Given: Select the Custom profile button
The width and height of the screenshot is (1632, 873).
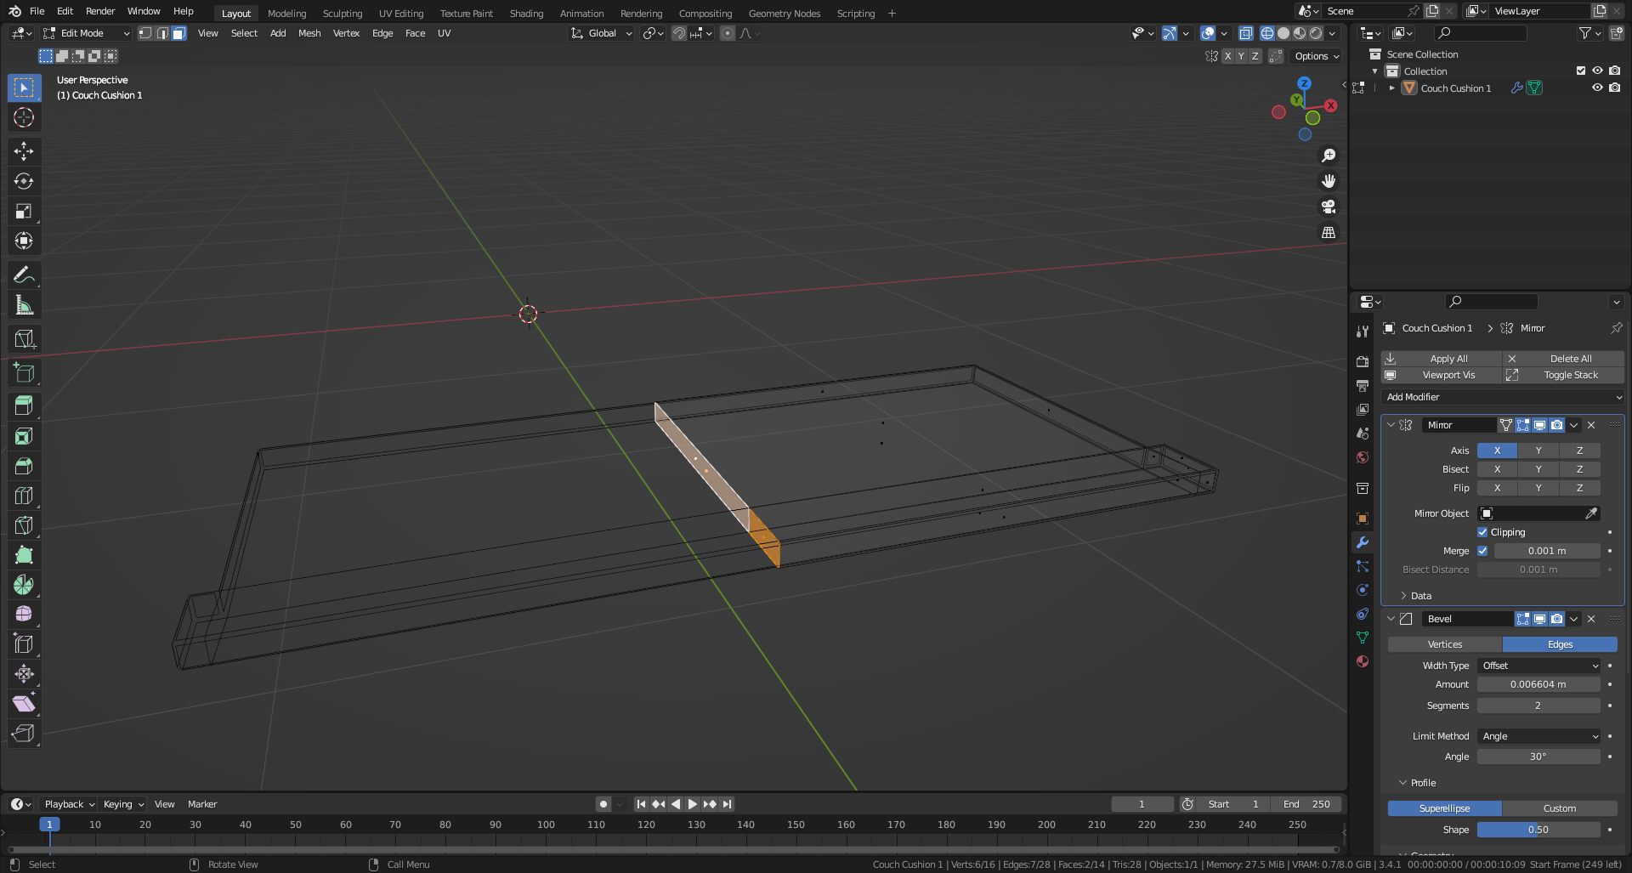Looking at the screenshot, I should point(1560,808).
